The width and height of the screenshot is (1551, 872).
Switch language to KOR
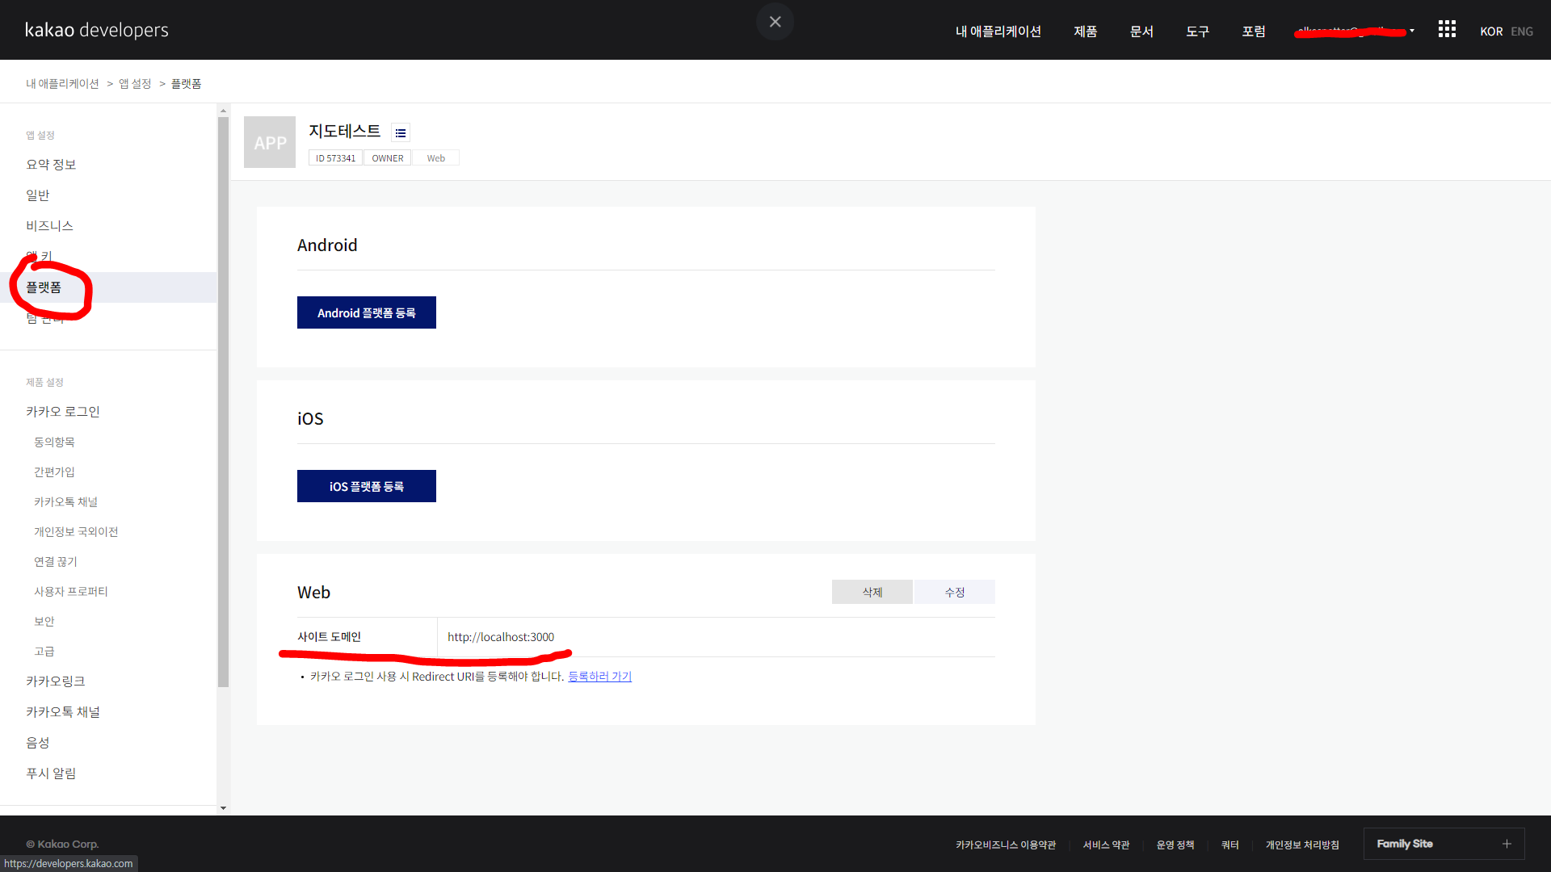[1491, 31]
